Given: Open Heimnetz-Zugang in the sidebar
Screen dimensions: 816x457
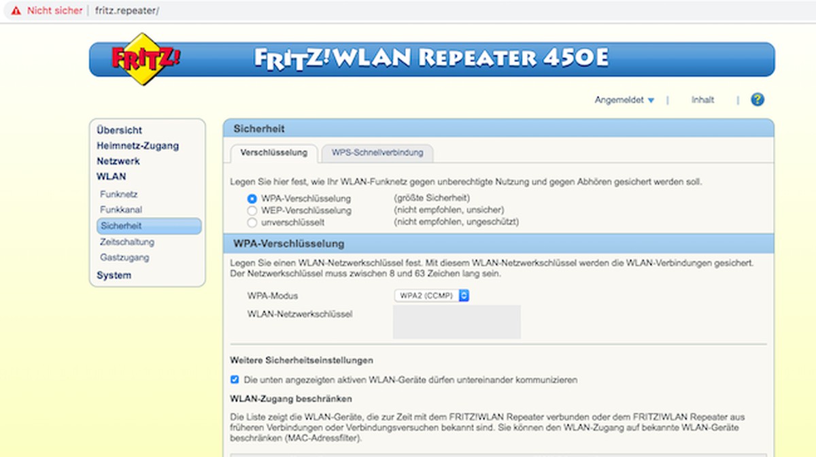Looking at the screenshot, I should pyautogui.click(x=137, y=146).
